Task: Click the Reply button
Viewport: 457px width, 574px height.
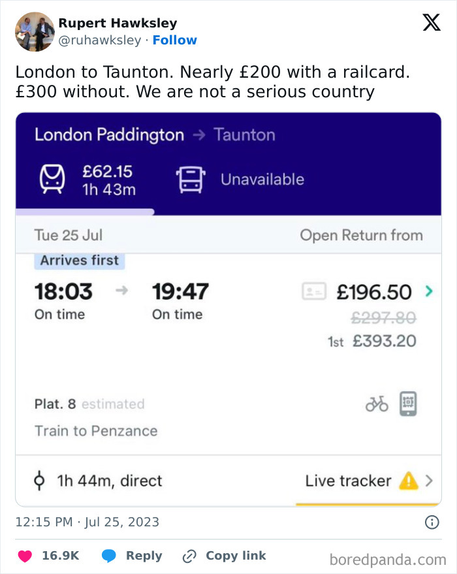Action: pyautogui.click(x=132, y=556)
